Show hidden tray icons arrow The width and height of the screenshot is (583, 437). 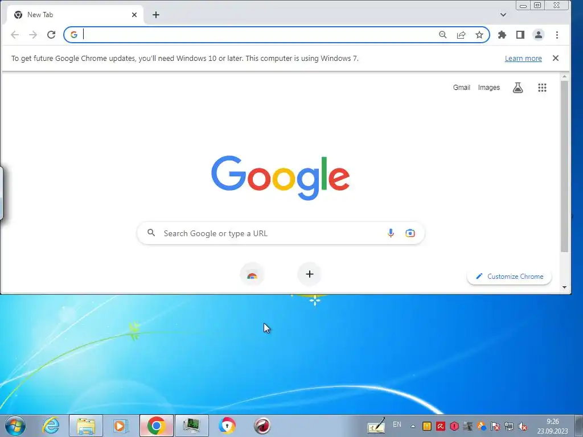tap(413, 426)
